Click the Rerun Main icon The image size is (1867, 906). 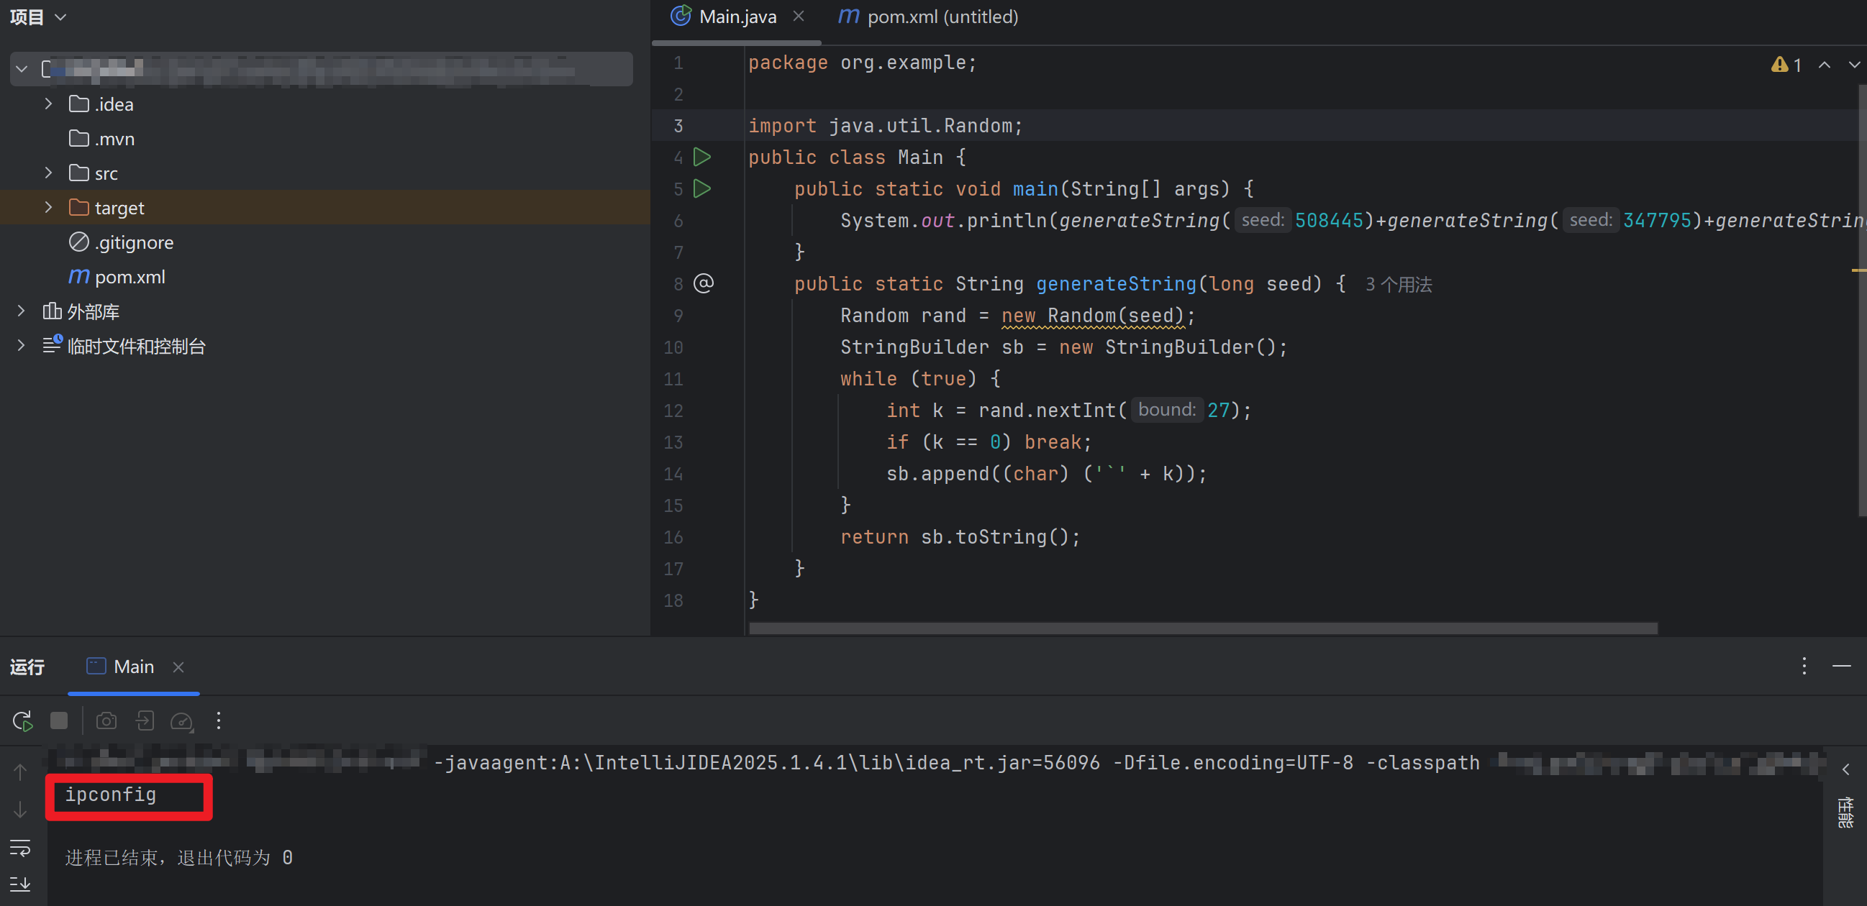(x=22, y=720)
